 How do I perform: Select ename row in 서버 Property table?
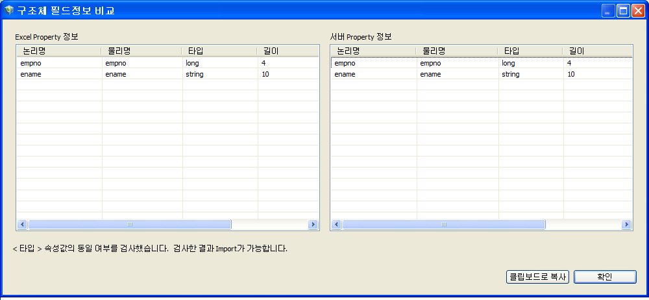[x=373, y=75]
